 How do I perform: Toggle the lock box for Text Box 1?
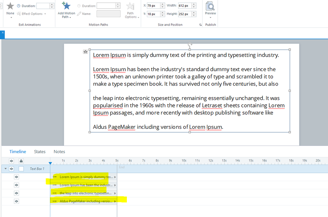coord(21,169)
